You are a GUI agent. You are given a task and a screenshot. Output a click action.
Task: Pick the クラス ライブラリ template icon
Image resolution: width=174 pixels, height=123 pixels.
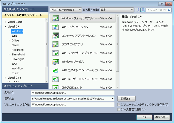click(x=55, y=44)
